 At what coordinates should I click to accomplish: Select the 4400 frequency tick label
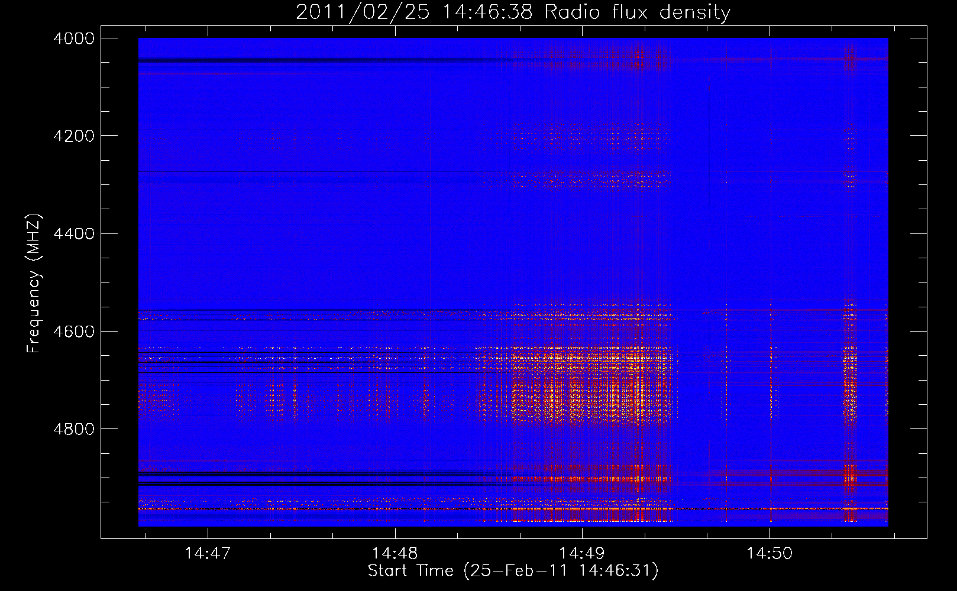click(74, 234)
